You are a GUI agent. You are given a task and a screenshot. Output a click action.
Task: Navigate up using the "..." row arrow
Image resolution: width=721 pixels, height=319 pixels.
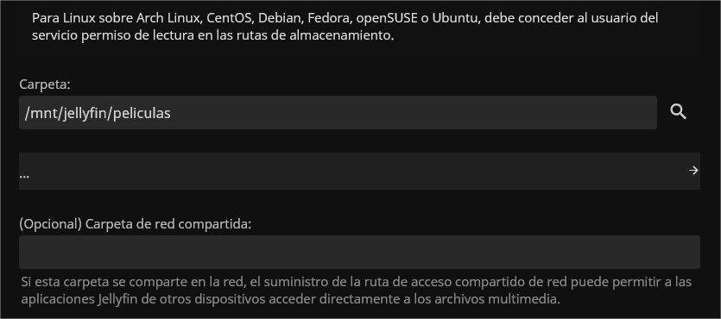[693, 171]
